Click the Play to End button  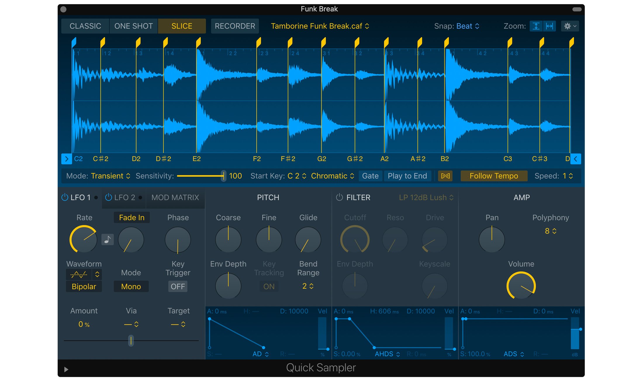[x=407, y=176]
